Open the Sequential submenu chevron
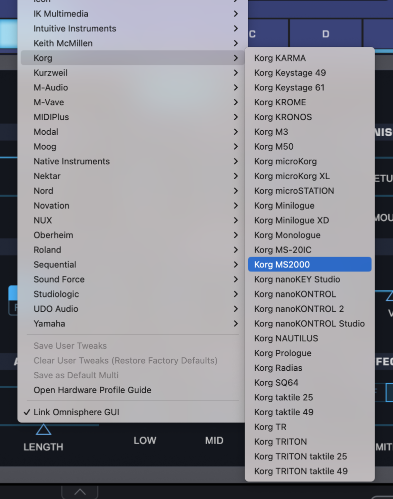The image size is (393, 499). point(236,264)
